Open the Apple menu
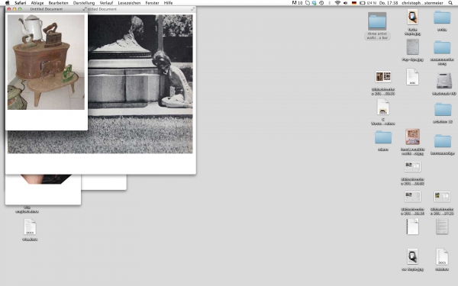This screenshot has height=286, width=458. point(8,3)
